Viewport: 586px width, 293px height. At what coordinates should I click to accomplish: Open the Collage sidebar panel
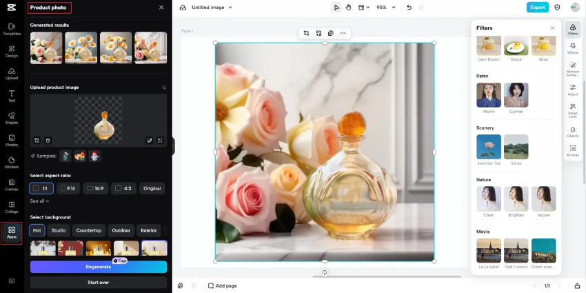tap(12, 207)
